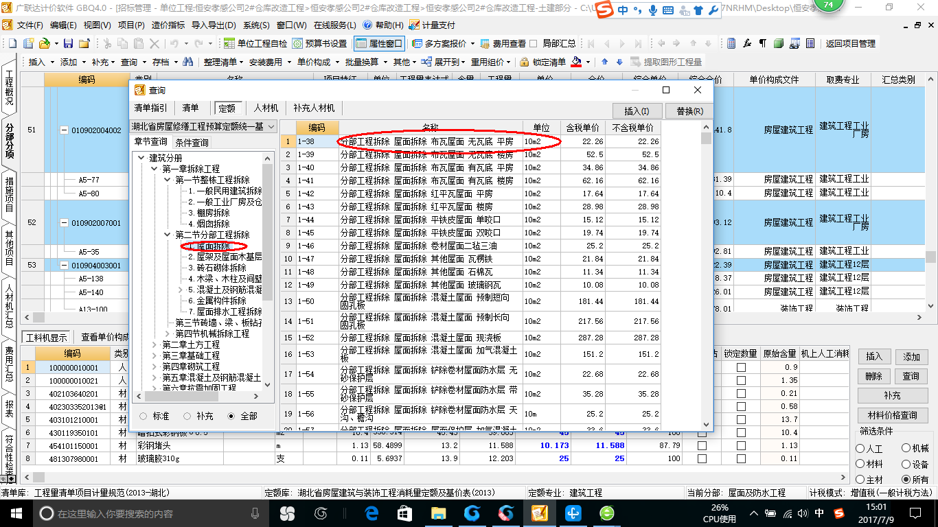This screenshot has width=938, height=527.
Task: Select the 补充 radio button in query dialog
Action: [x=187, y=416]
